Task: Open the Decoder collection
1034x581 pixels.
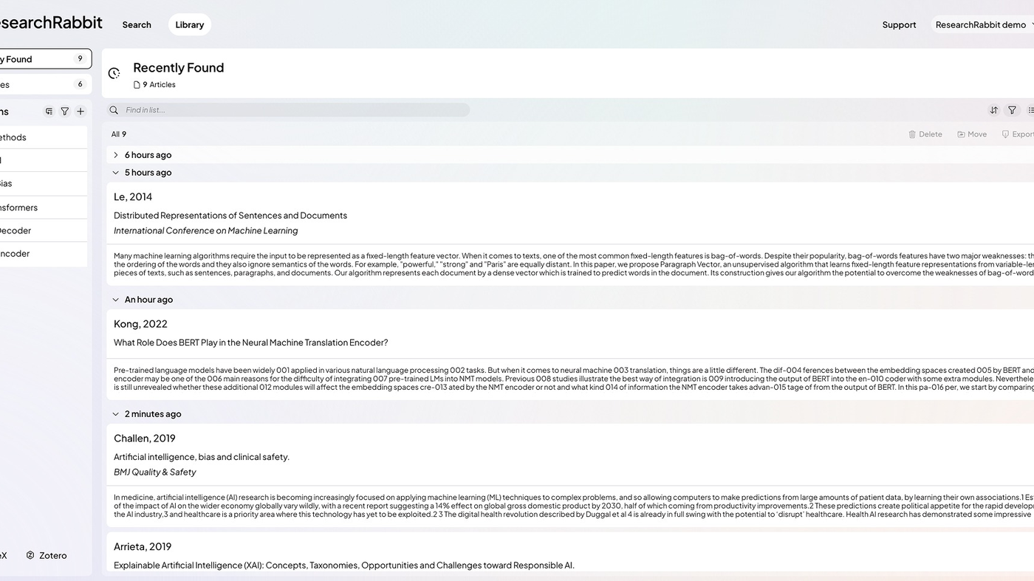Action: click(43, 230)
